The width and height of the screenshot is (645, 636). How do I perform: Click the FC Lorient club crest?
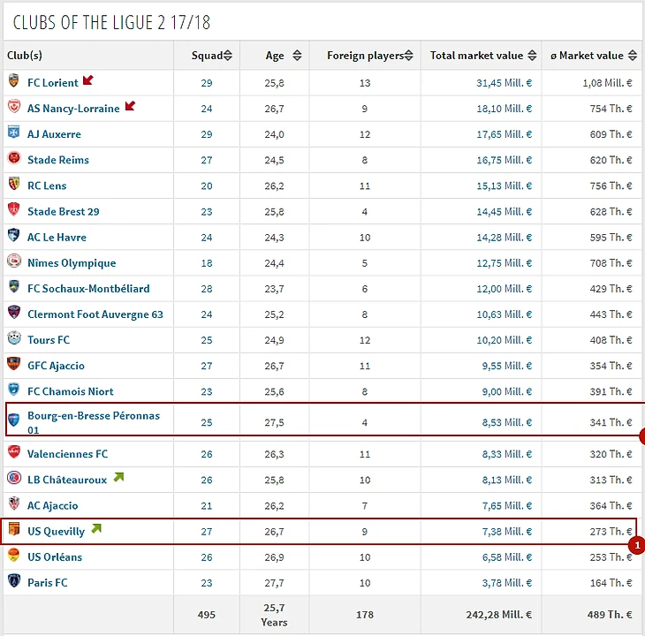point(13,80)
